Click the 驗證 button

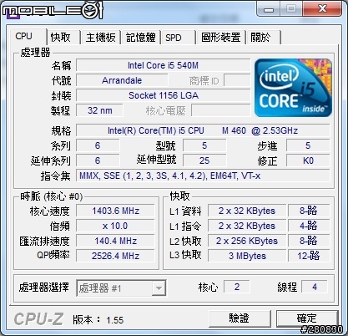click(x=240, y=318)
